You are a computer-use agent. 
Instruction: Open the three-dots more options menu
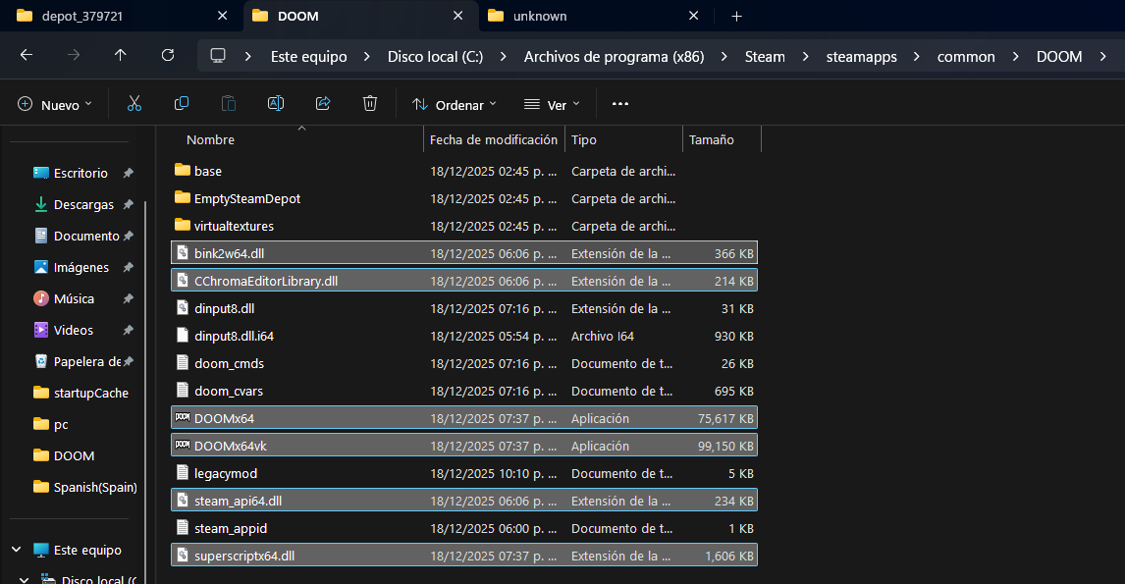(x=619, y=104)
